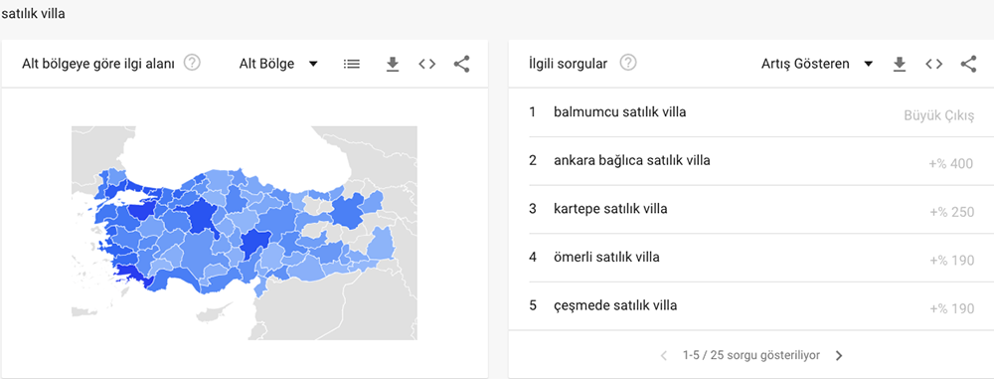Open query ömerli satılık villa
This screenshot has width=994, height=379.
click(606, 257)
